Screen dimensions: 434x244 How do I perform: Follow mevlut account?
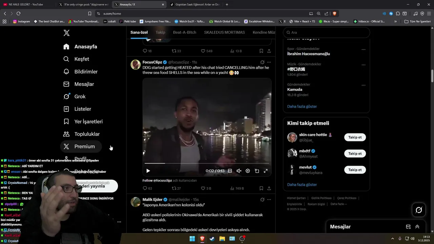pyautogui.click(x=355, y=170)
